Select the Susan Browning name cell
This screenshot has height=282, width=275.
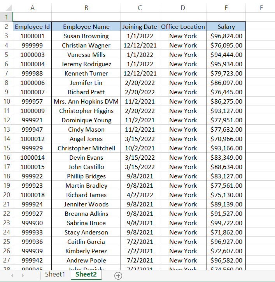[86, 36]
